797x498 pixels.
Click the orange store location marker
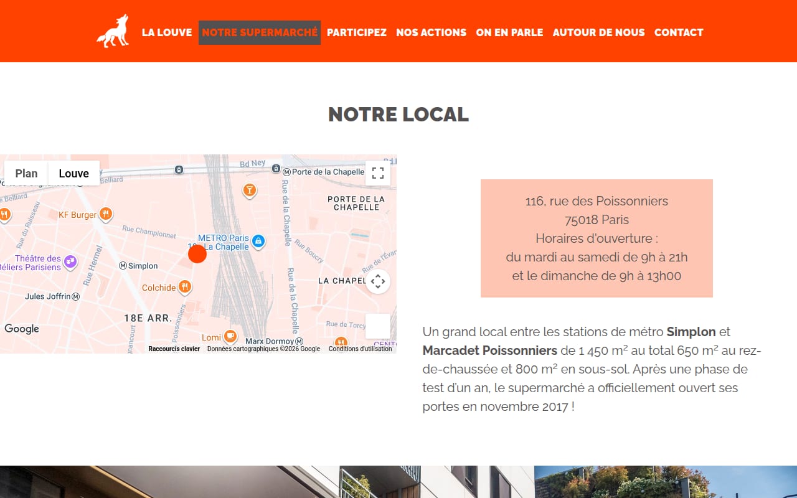197,254
